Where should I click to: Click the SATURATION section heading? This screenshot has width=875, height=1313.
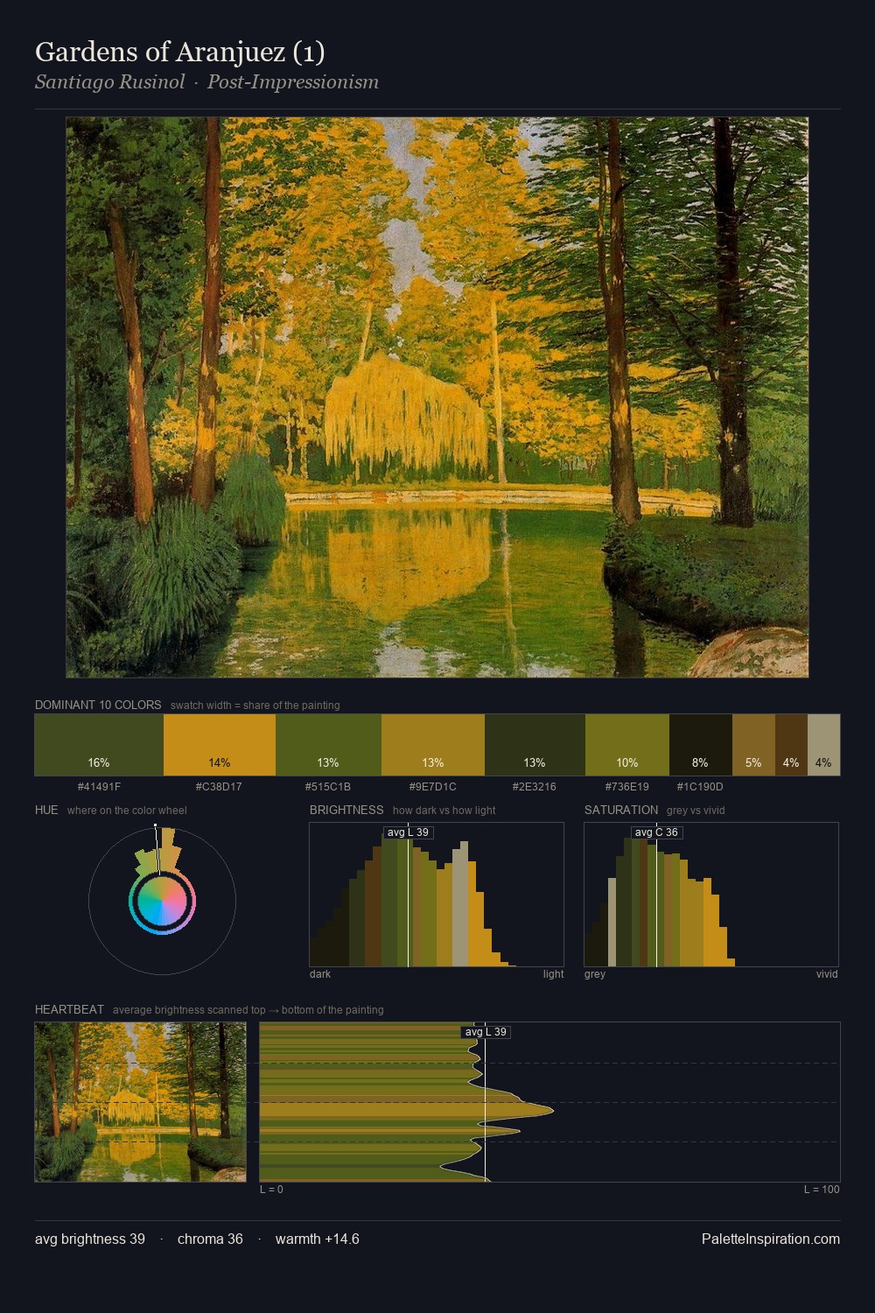pos(621,811)
